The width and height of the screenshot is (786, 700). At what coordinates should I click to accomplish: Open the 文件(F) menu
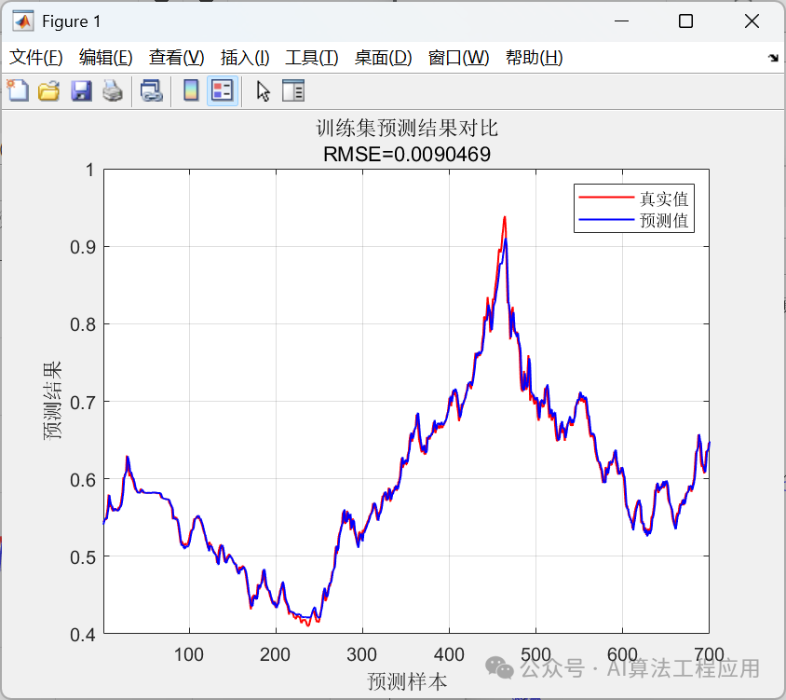click(x=36, y=58)
